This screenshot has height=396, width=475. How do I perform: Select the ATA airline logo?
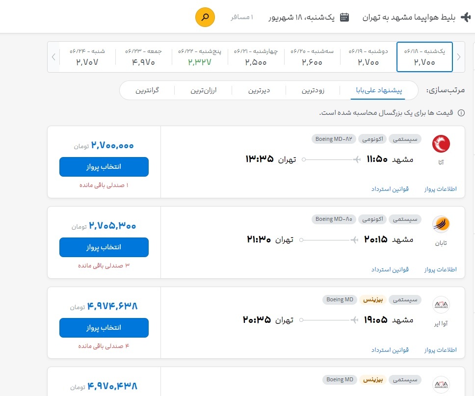click(x=441, y=144)
